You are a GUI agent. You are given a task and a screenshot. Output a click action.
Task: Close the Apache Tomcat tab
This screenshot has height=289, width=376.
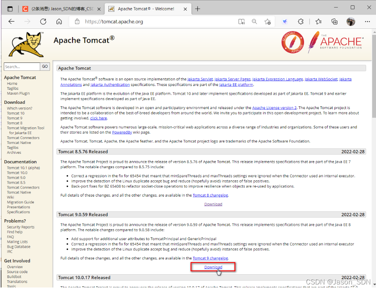185,9
